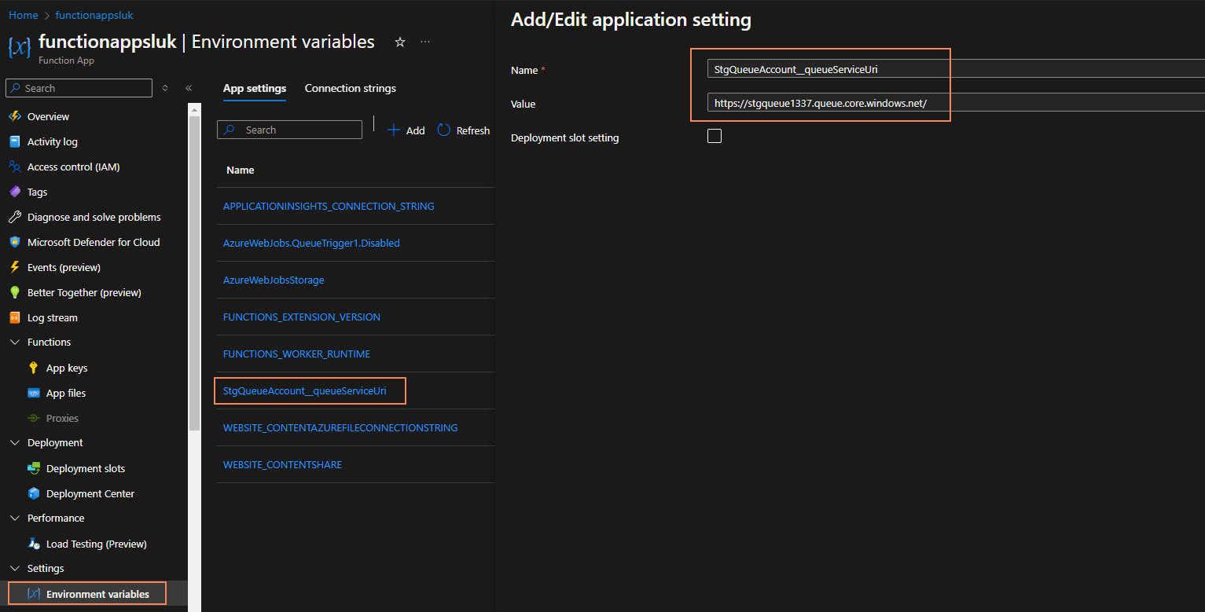Switch to the Connection strings tab
1205x612 pixels.
pyautogui.click(x=351, y=88)
